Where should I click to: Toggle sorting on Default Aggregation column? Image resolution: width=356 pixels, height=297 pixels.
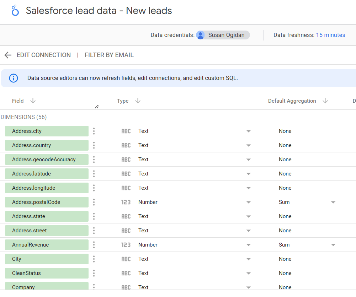325,101
